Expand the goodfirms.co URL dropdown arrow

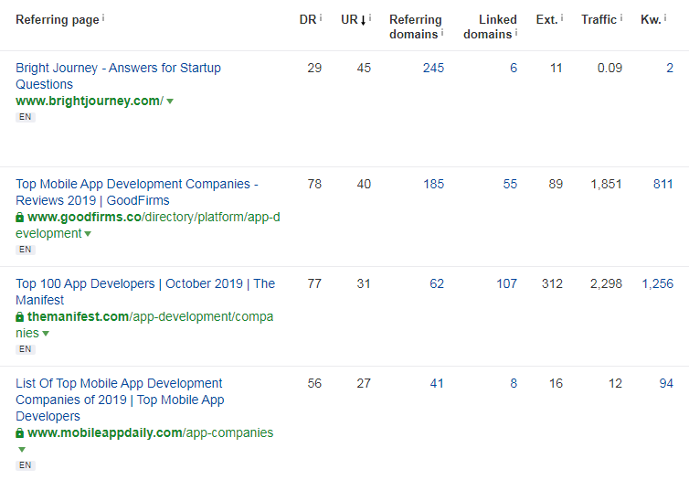point(88,234)
